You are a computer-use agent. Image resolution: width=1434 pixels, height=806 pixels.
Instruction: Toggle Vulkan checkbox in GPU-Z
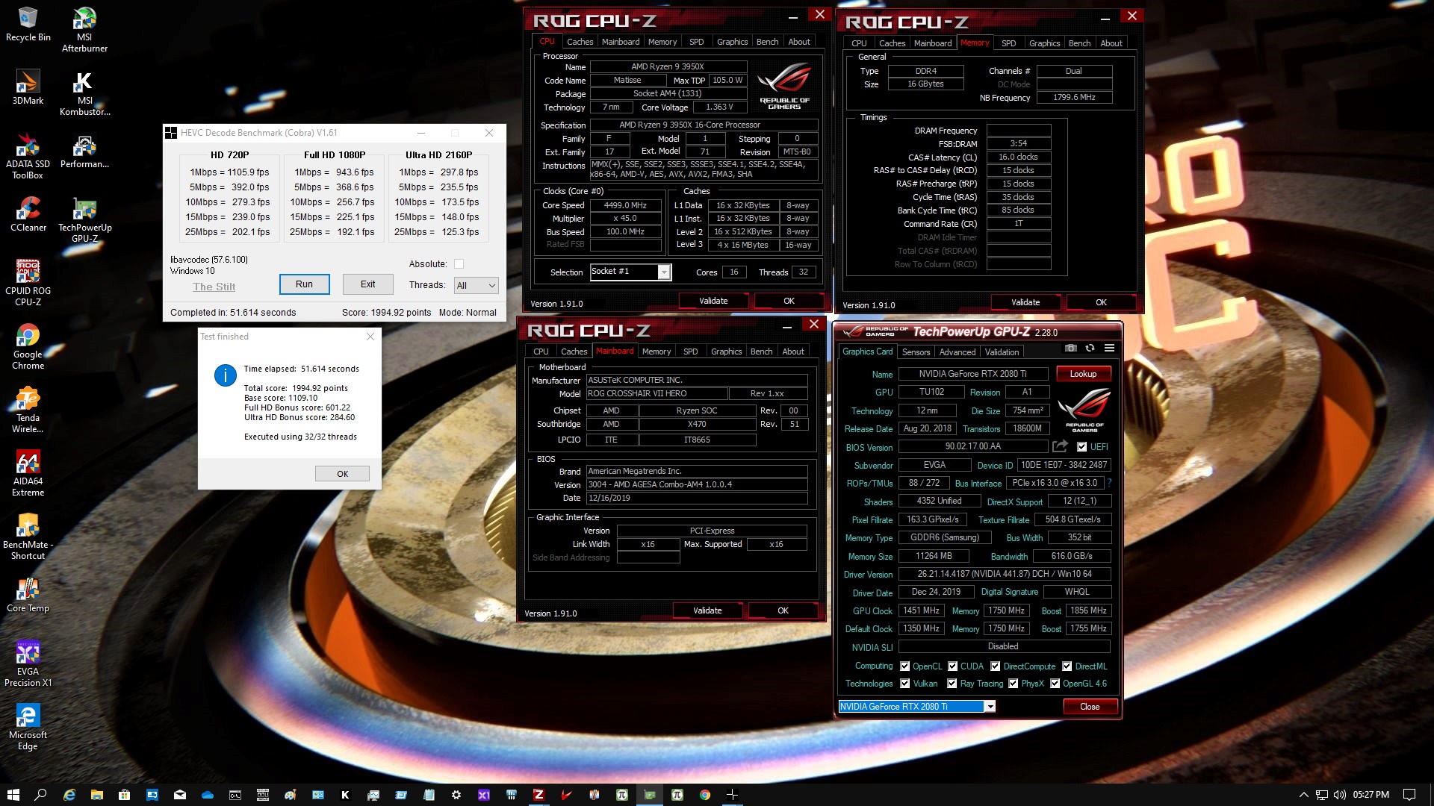tap(905, 684)
